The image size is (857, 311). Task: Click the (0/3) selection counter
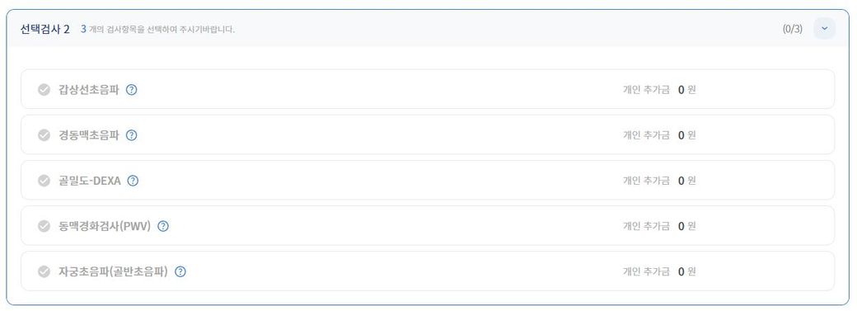point(793,29)
